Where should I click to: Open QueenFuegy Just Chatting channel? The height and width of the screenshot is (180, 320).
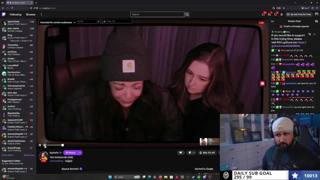[x=18, y=149]
